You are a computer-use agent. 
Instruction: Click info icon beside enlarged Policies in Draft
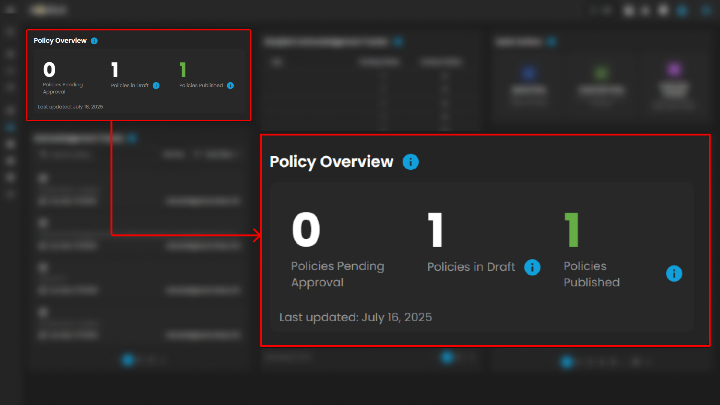click(532, 267)
